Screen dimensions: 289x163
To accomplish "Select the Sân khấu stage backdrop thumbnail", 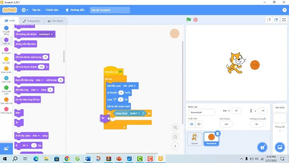I will tap(280, 118).
